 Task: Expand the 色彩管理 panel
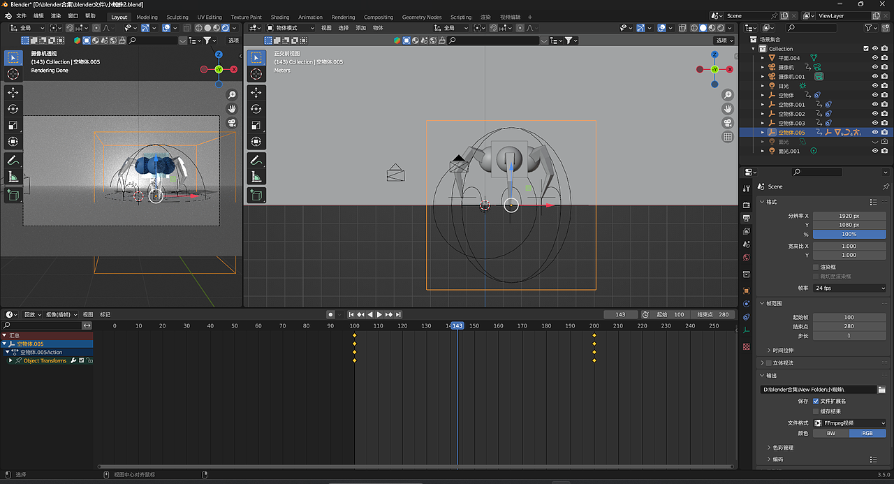[783, 448]
